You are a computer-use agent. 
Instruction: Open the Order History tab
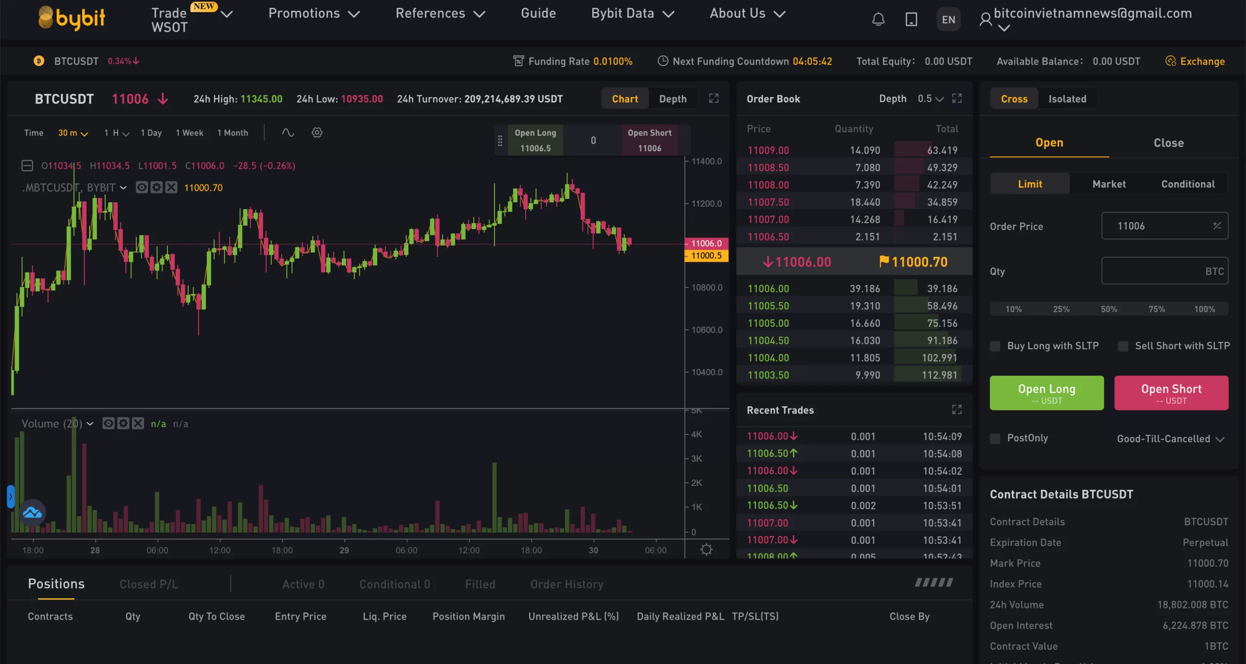click(567, 584)
